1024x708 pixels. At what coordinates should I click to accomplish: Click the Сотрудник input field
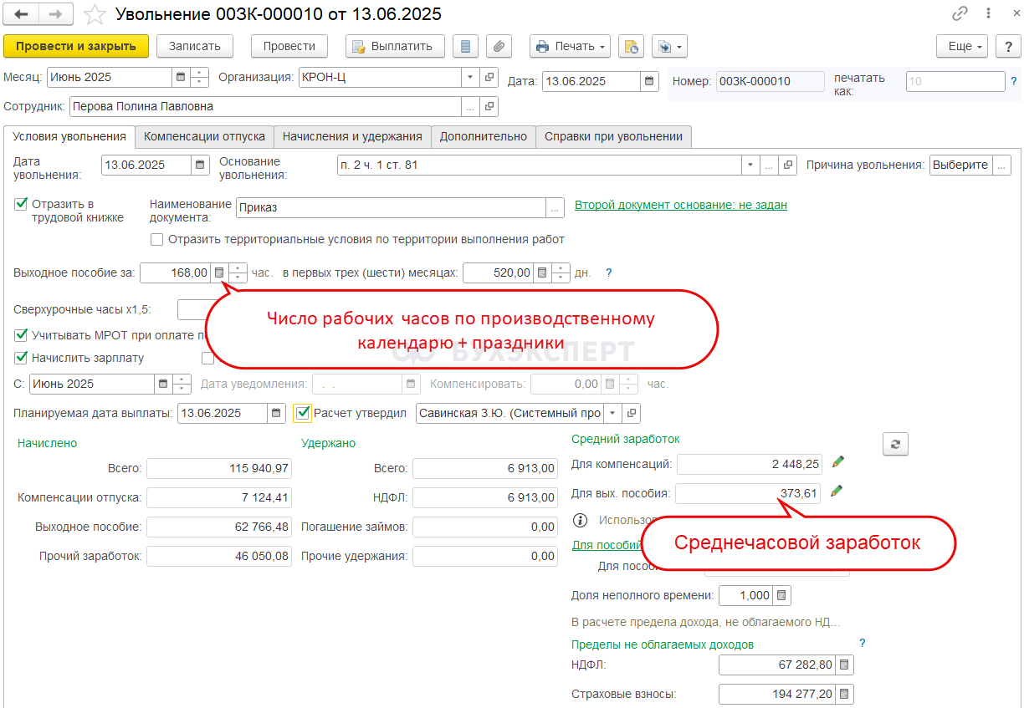[x=265, y=107]
